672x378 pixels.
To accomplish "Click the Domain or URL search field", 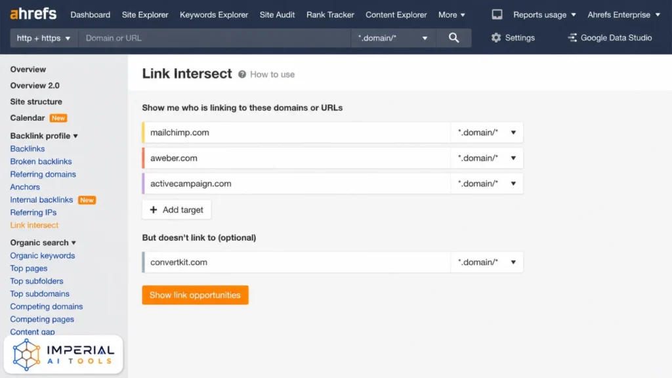I will click(x=215, y=37).
